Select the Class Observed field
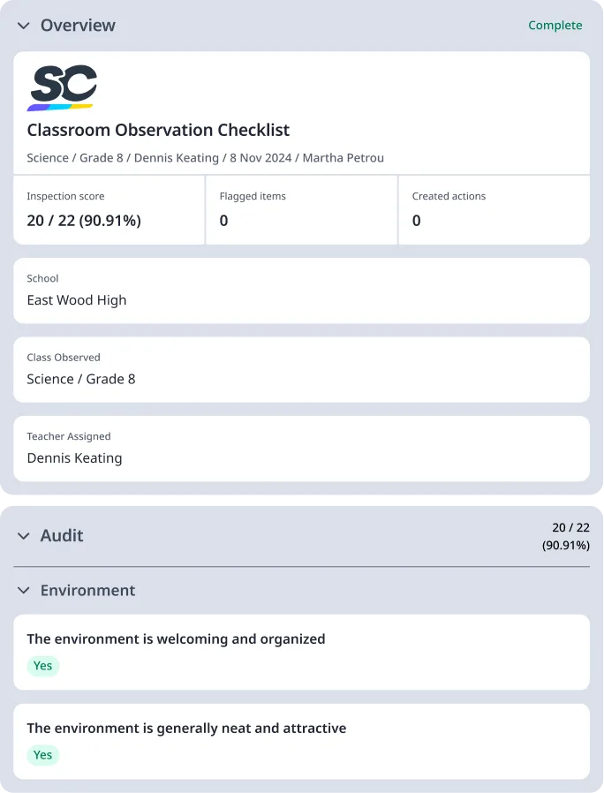 [x=301, y=369]
